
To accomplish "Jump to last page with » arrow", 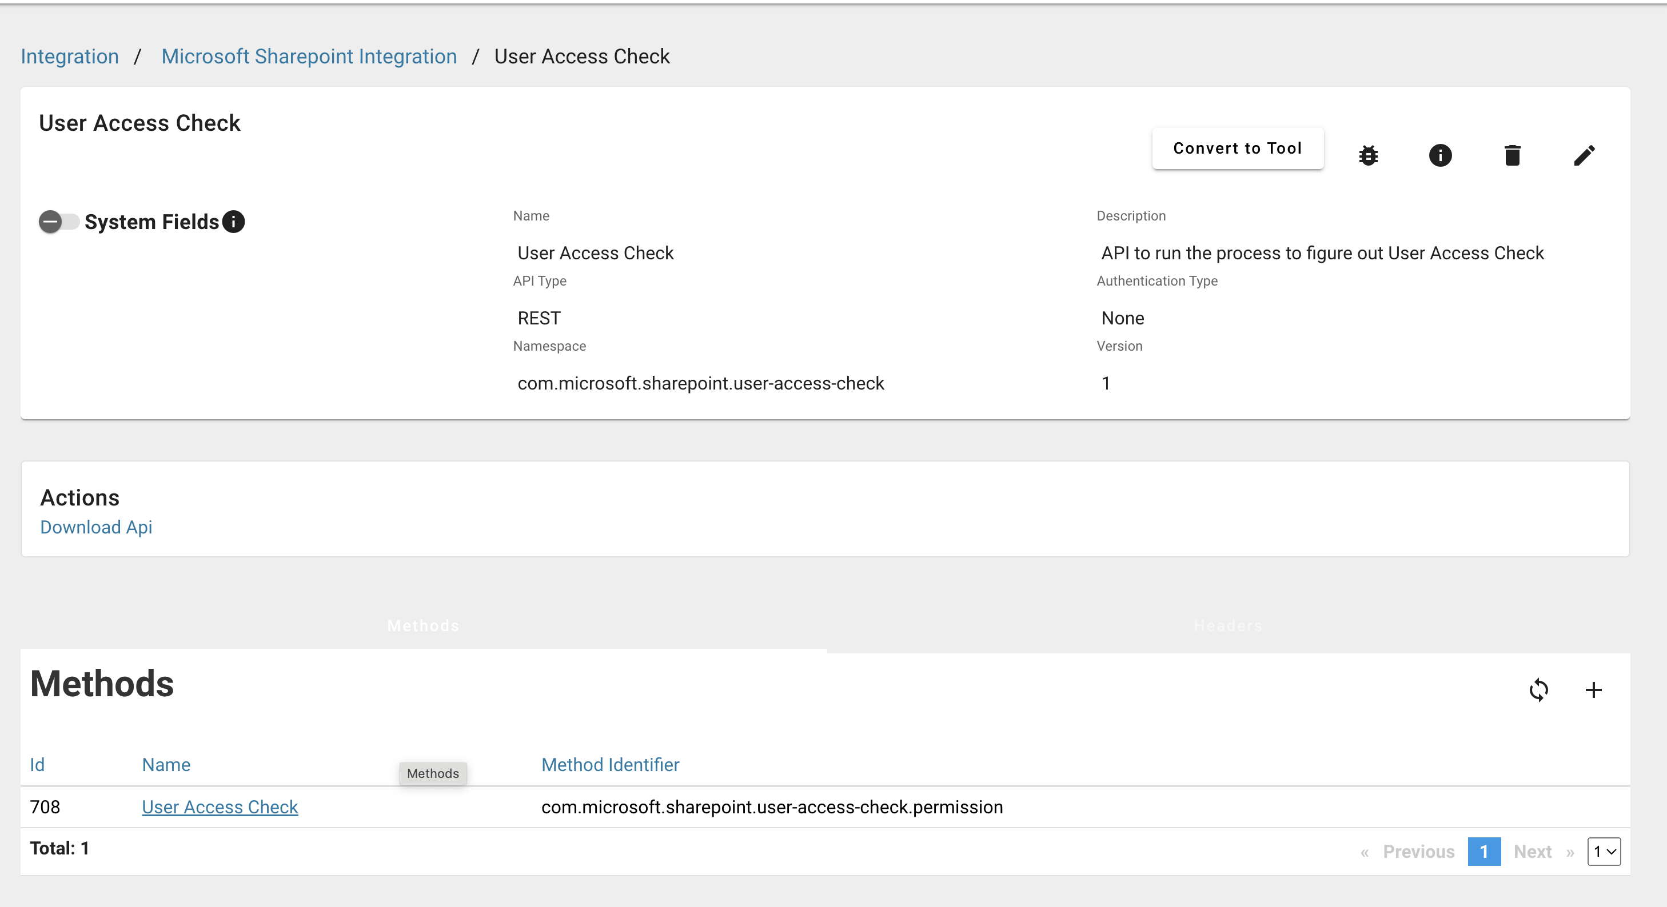I will coord(1570,852).
